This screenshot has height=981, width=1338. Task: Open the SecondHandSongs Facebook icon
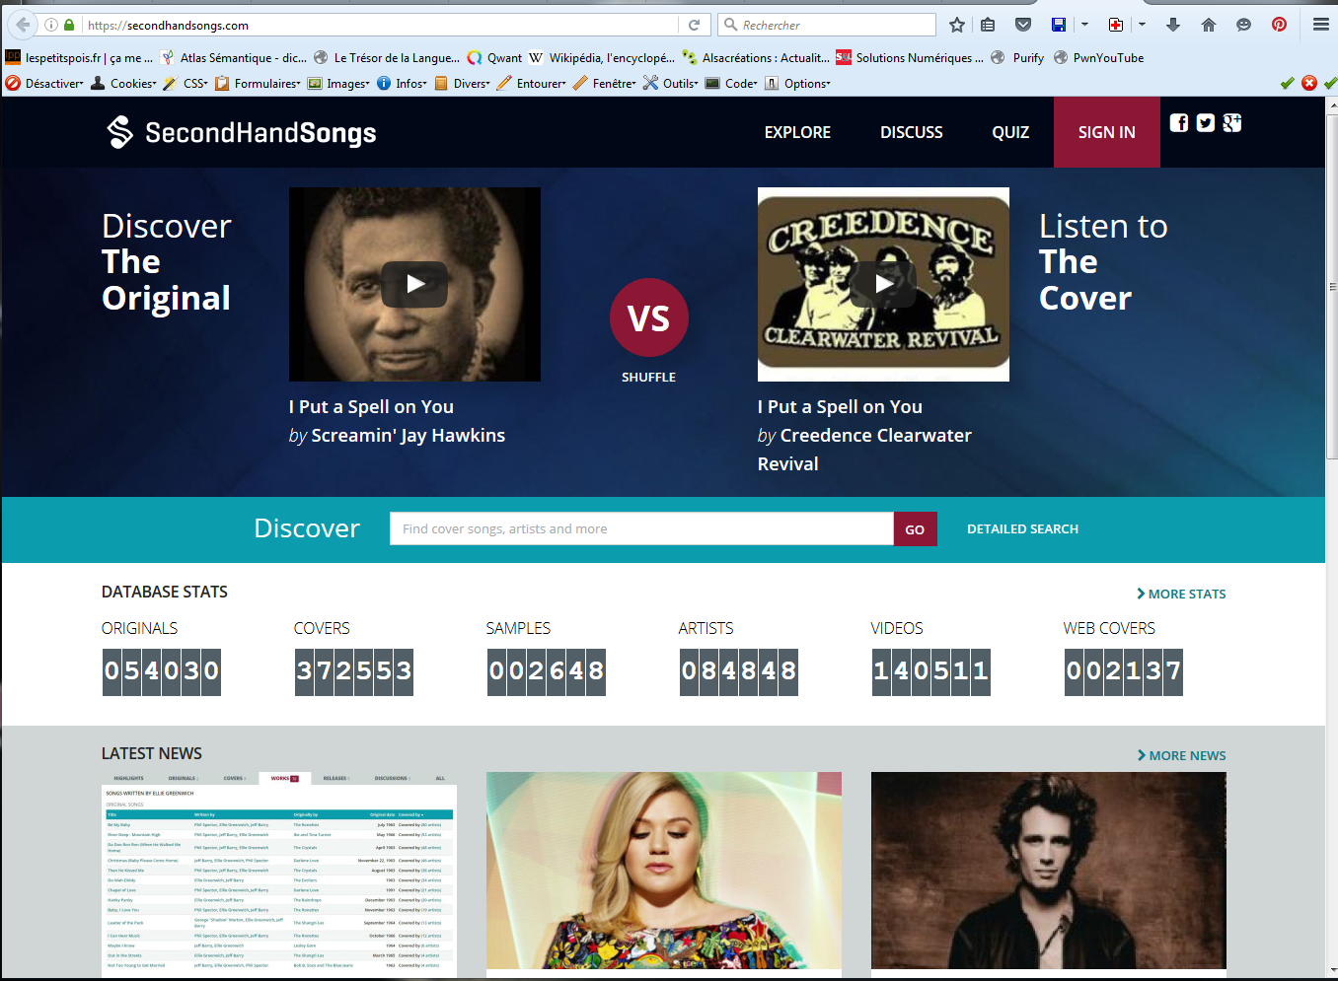point(1179,122)
